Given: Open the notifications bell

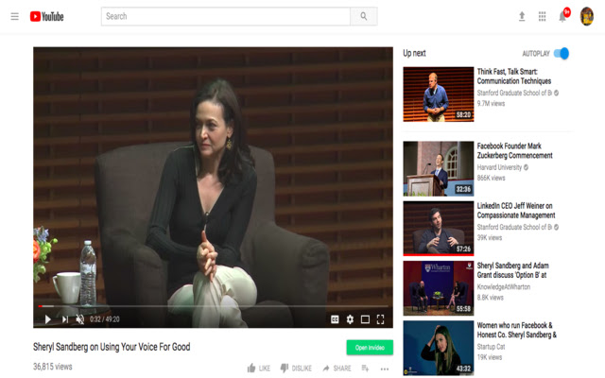Looking at the screenshot, I should [x=563, y=16].
